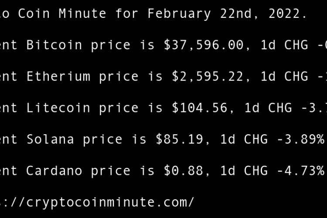Click the word Bitcoin
The width and height of the screenshot is (327, 218).
click(54, 45)
